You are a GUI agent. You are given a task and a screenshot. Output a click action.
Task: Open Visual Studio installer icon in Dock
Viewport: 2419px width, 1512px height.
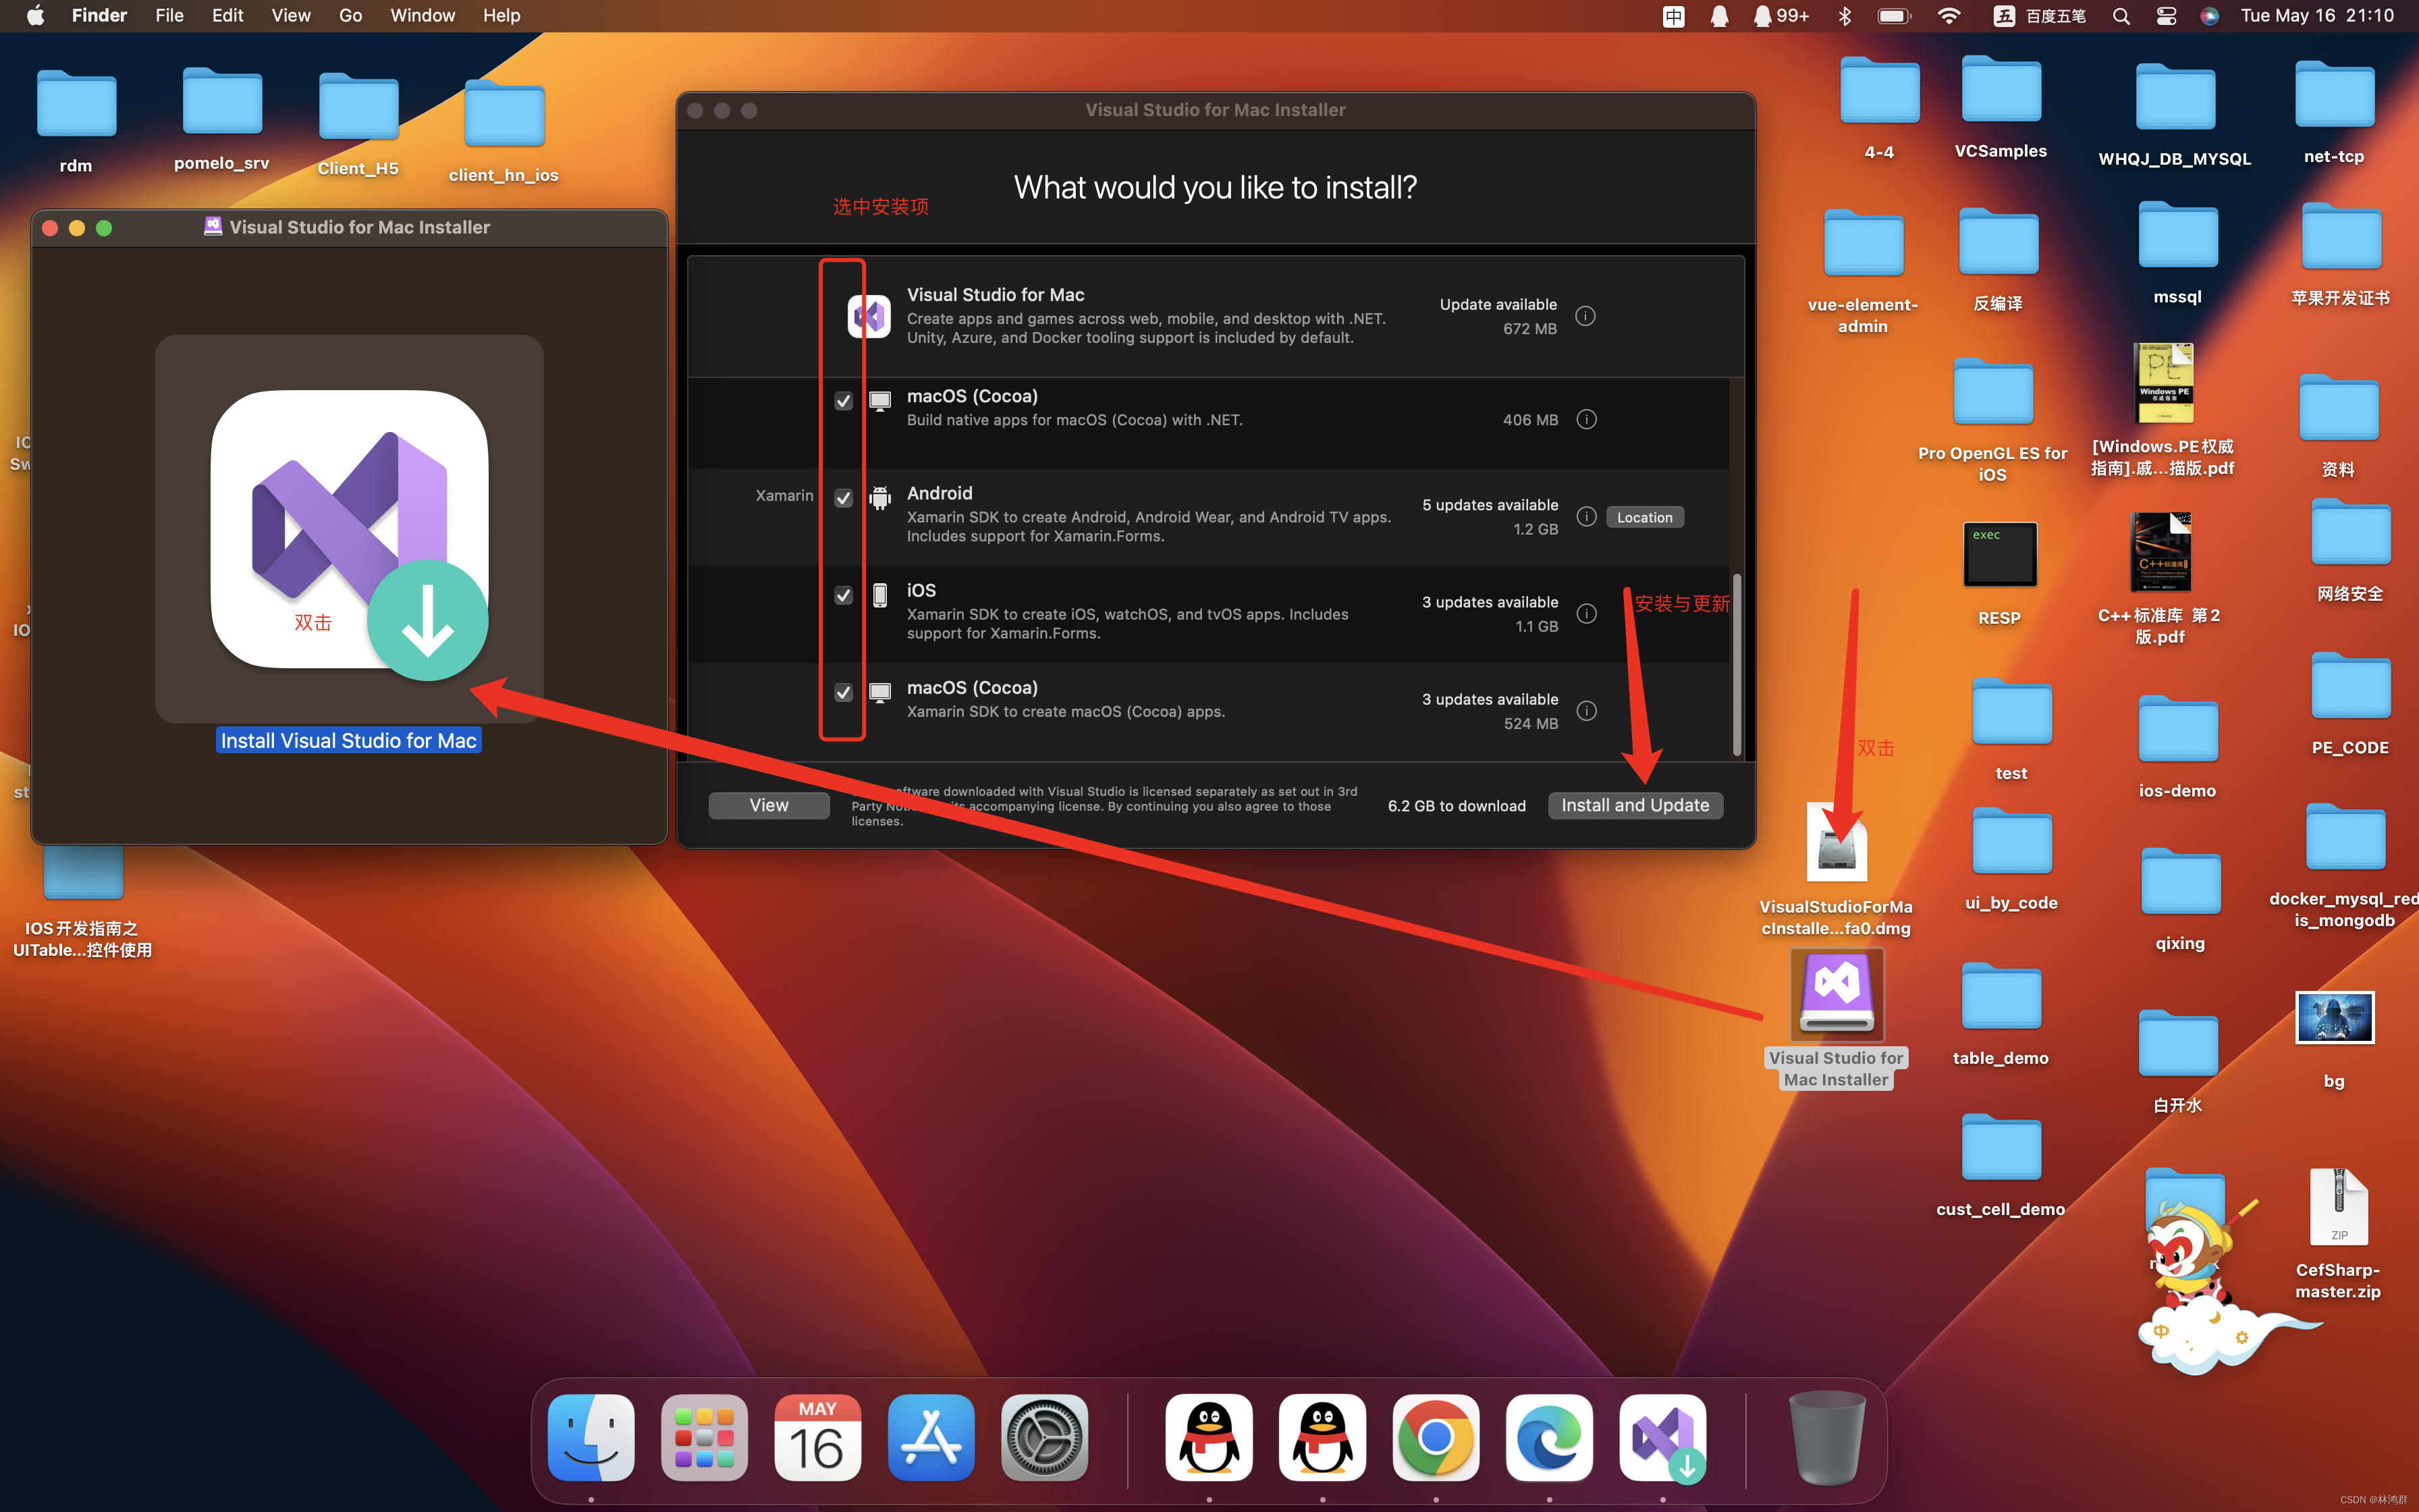1662,1438
